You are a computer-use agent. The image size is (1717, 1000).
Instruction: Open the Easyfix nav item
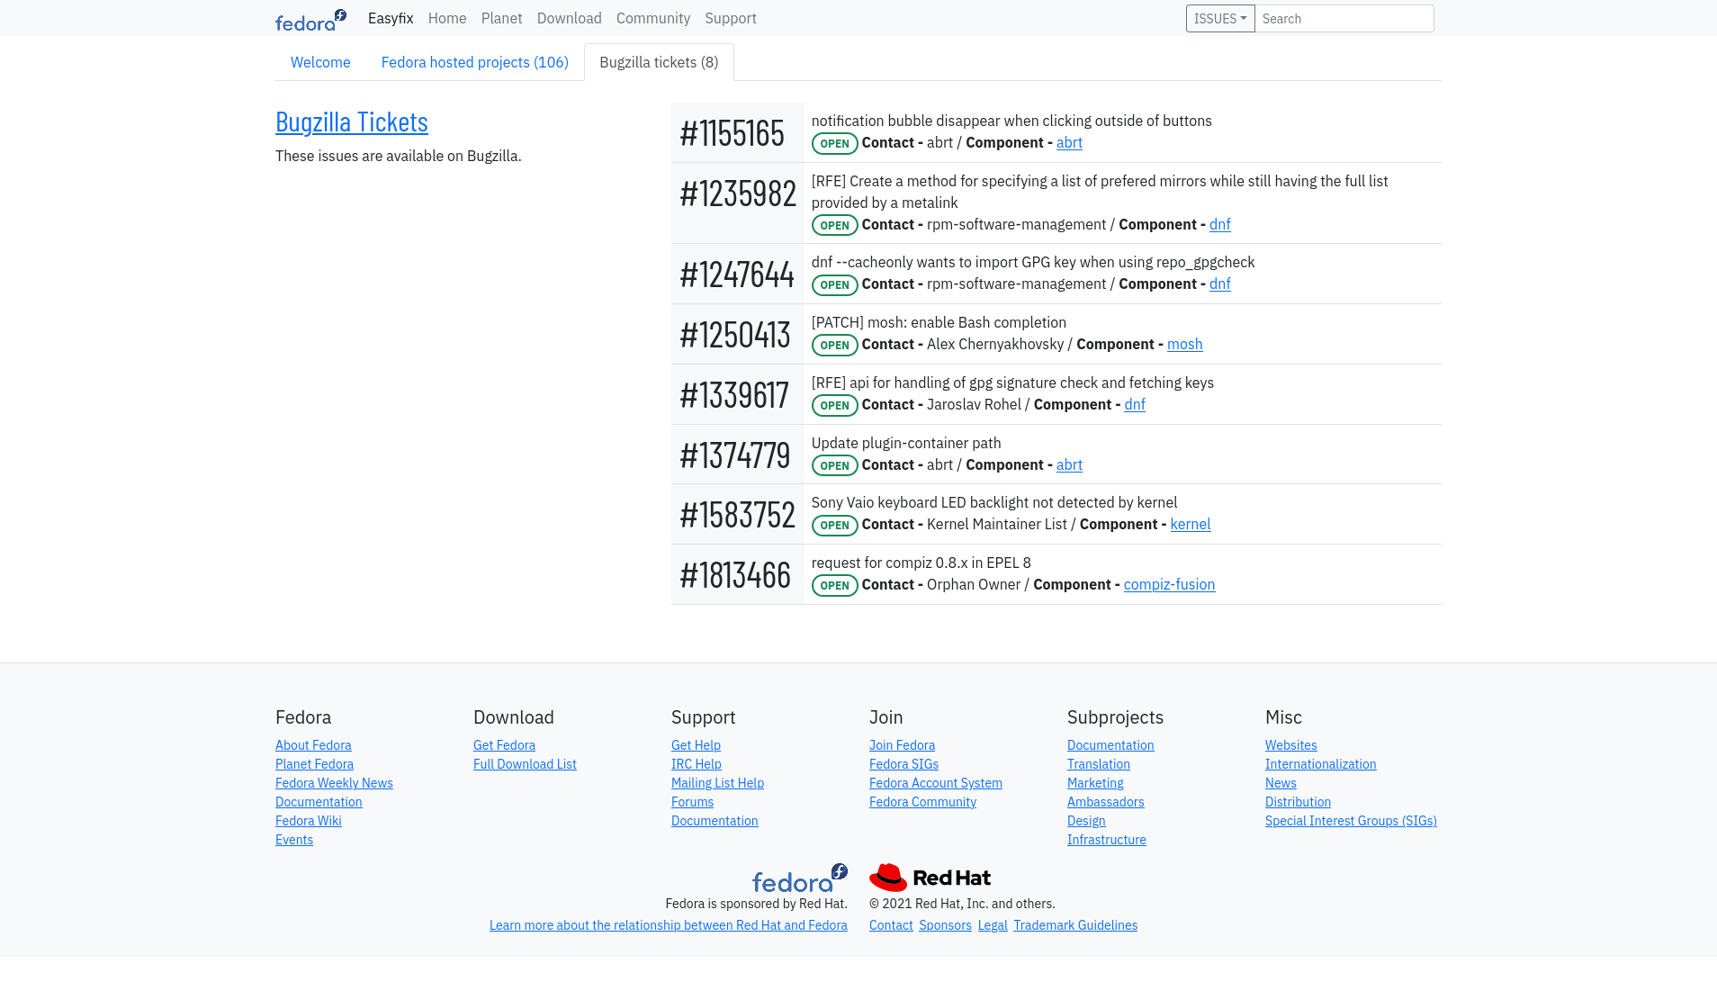pos(391,18)
